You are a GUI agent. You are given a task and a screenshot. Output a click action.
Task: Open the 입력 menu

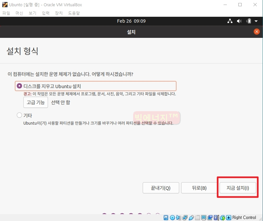[46, 13]
